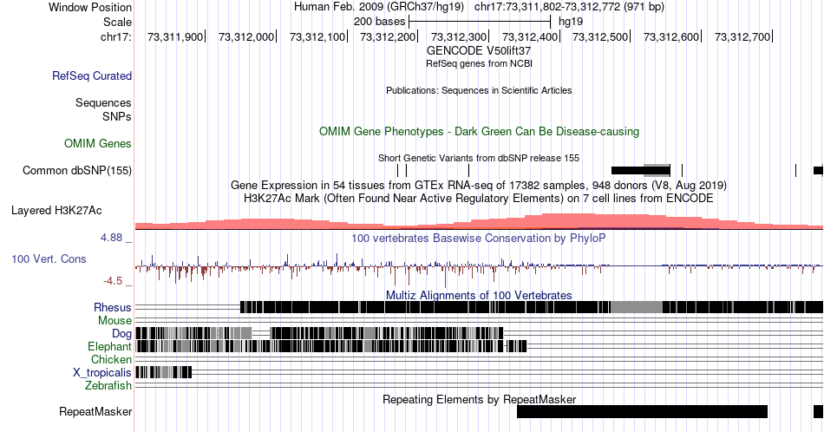Click the Layered H3K27Ac track label

click(x=56, y=210)
